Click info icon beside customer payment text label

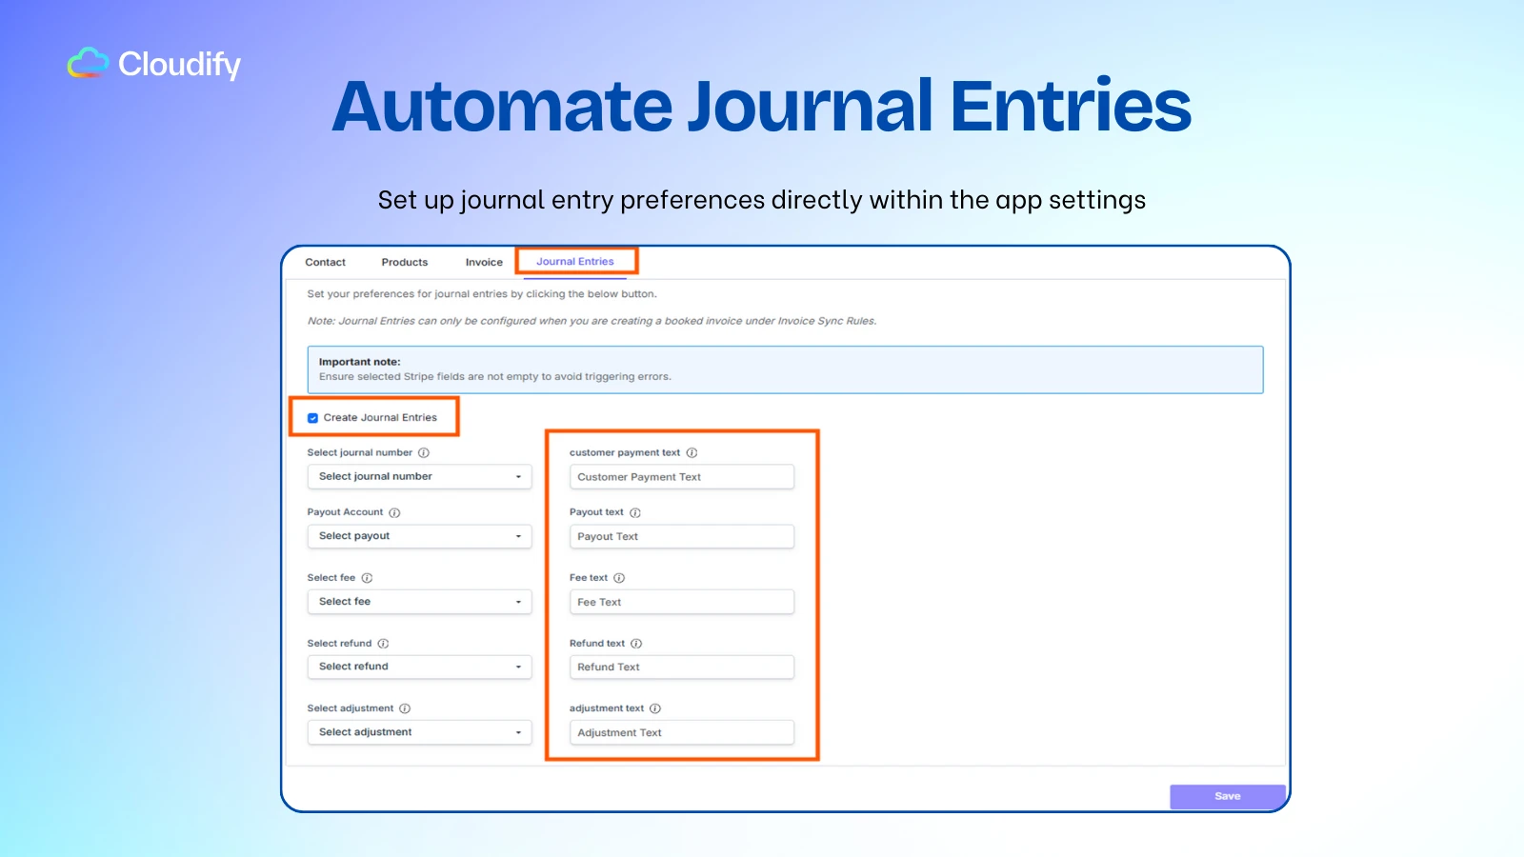pos(692,453)
